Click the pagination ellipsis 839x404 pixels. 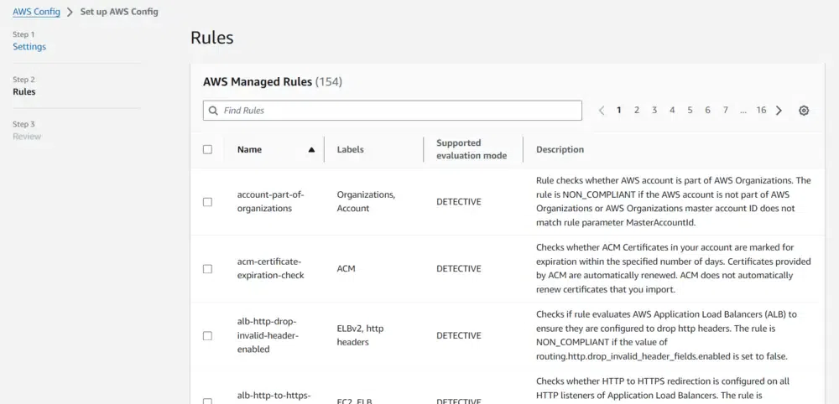coord(743,111)
